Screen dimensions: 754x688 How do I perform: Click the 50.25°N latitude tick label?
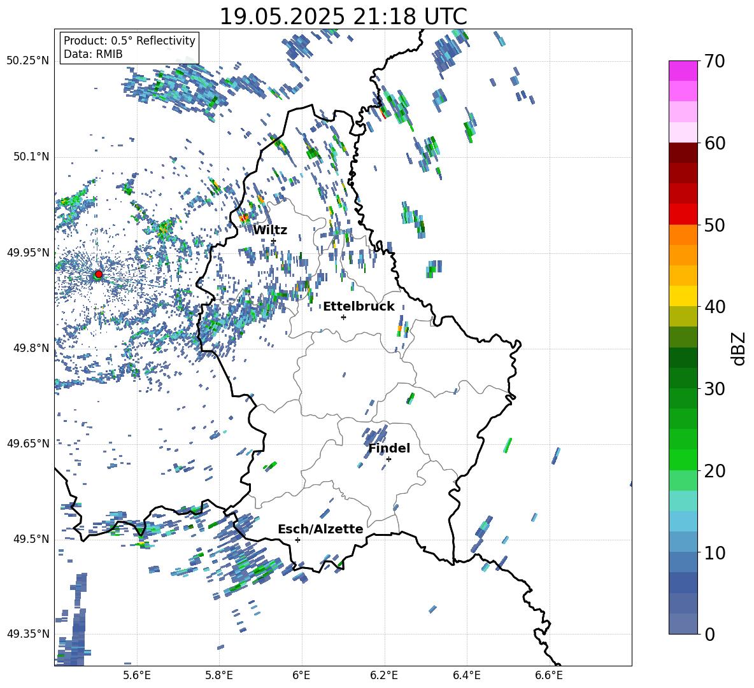tap(28, 61)
